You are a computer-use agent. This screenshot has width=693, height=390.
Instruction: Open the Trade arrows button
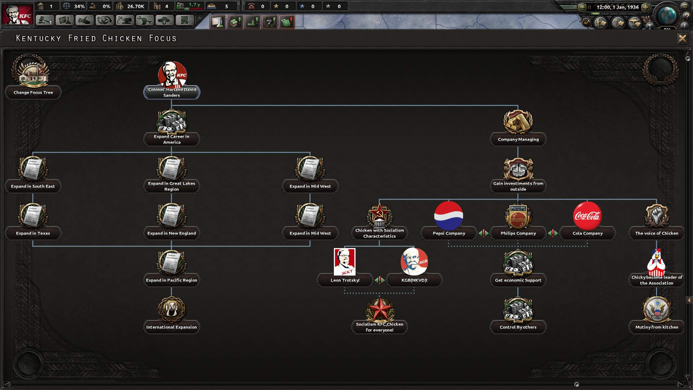tap(104, 21)
